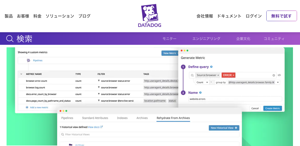
Task: Remove the Source:browser query tag
Action: tap(218, 75)
